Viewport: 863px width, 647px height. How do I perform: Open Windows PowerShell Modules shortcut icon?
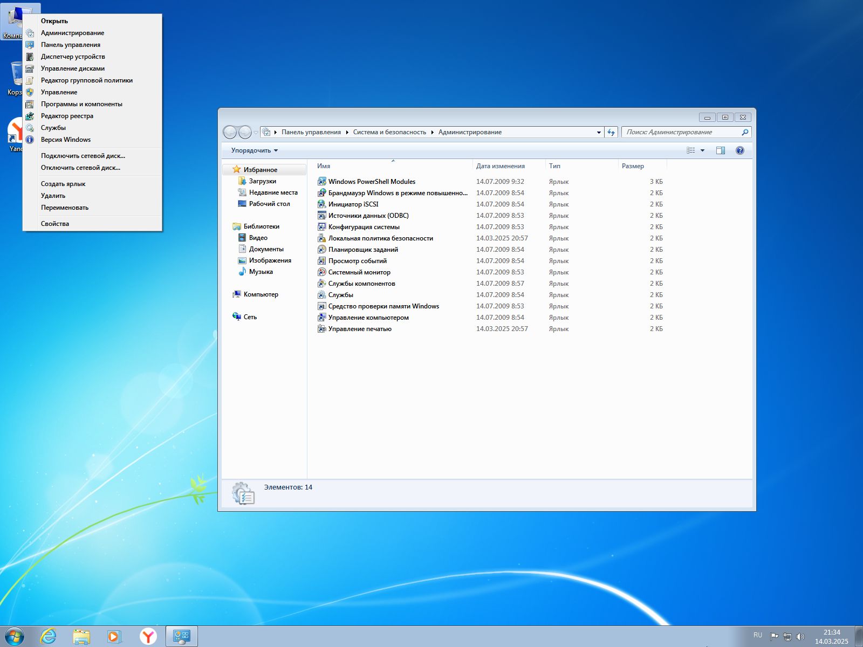321,182
